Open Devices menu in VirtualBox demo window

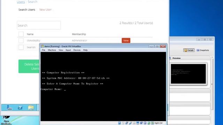click(x=77, y=50)
